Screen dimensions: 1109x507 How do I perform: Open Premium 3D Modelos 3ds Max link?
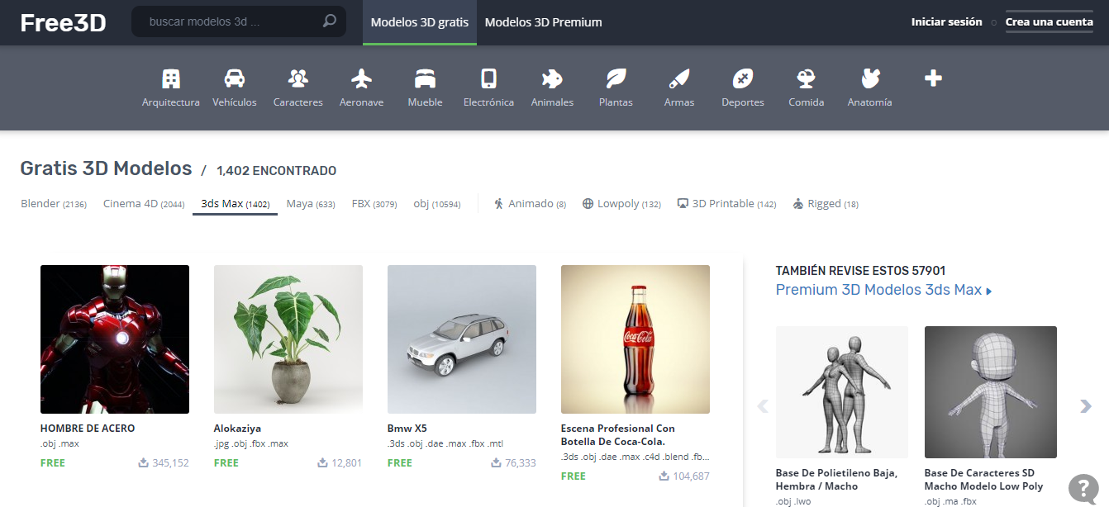click(883, 290)
